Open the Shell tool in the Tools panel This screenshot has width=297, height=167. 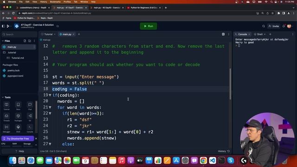click(x=18, y=128)
